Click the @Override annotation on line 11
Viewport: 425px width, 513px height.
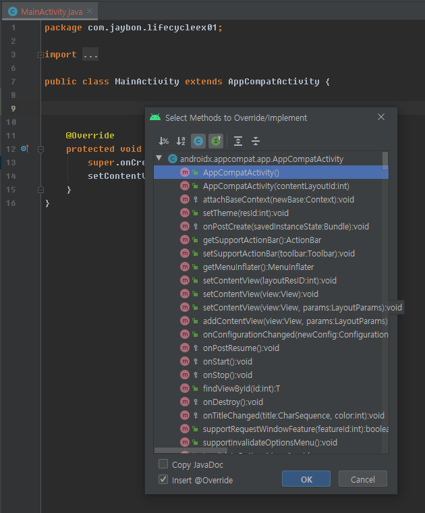click(x=90, y=136)
